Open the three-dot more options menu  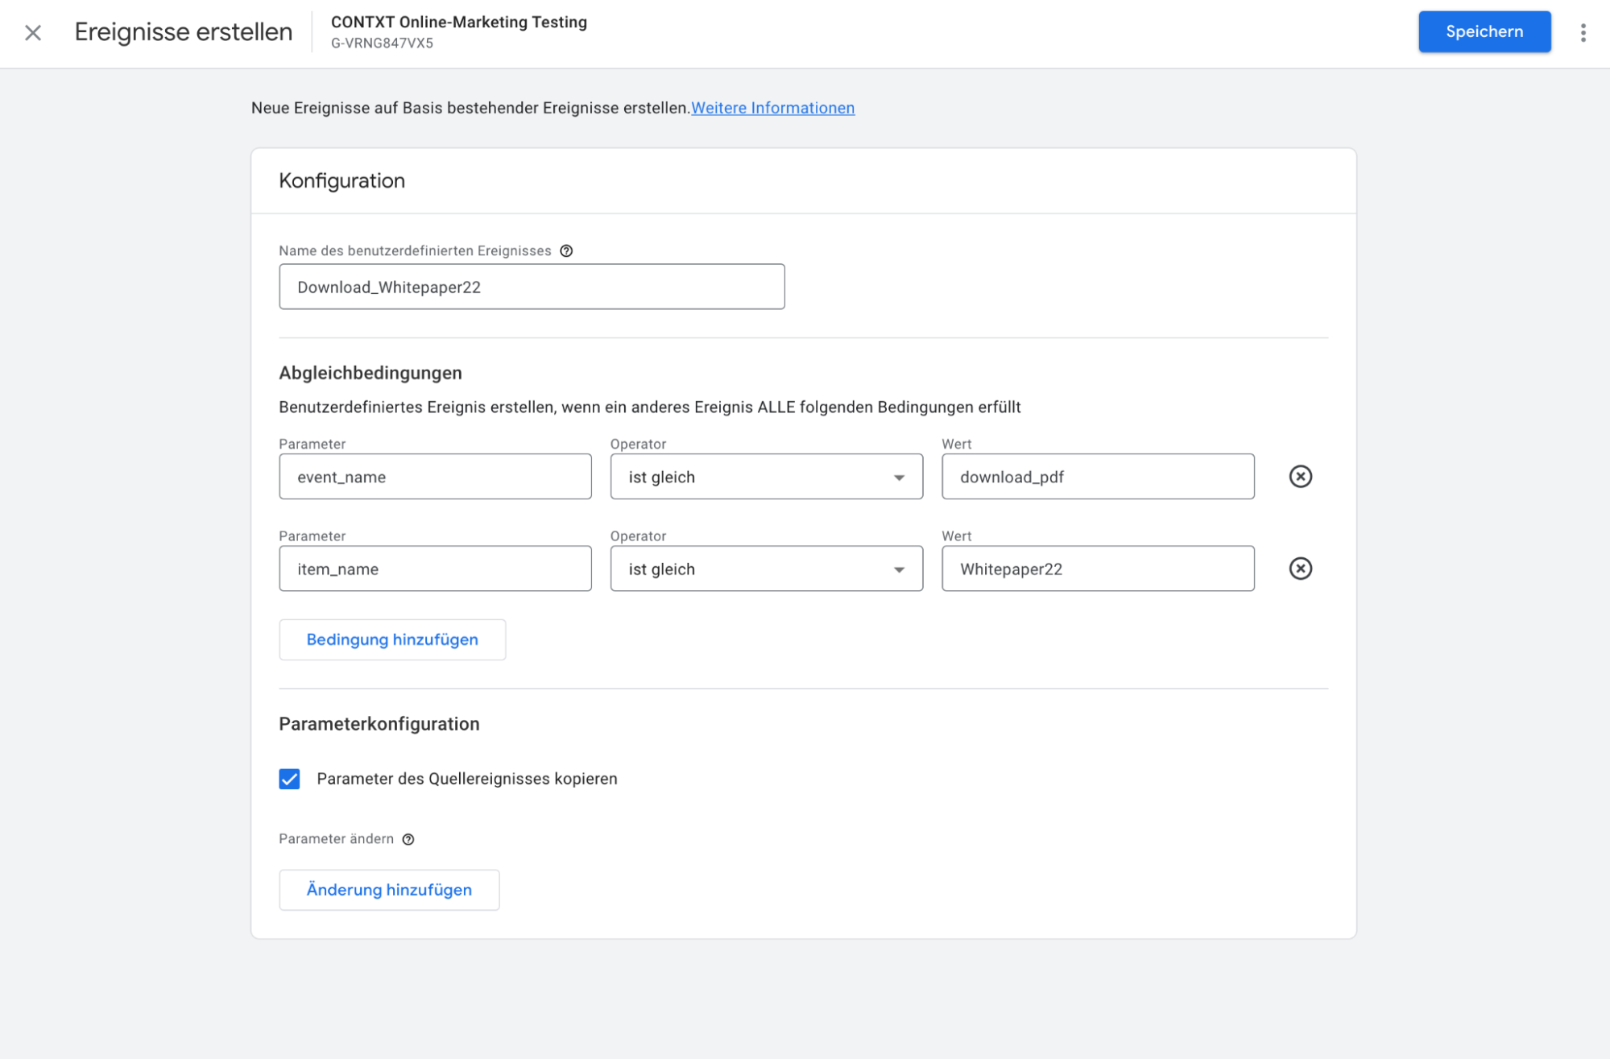tap(1583, 32)
